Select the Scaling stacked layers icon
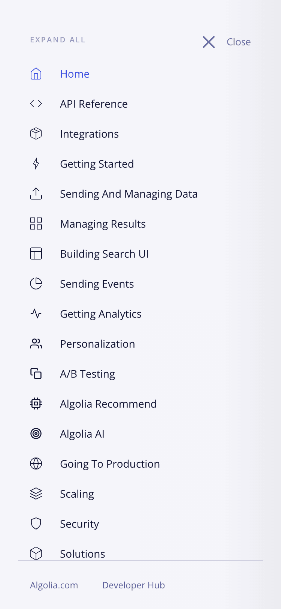The image size is (281, 609). tap(36, 493)
